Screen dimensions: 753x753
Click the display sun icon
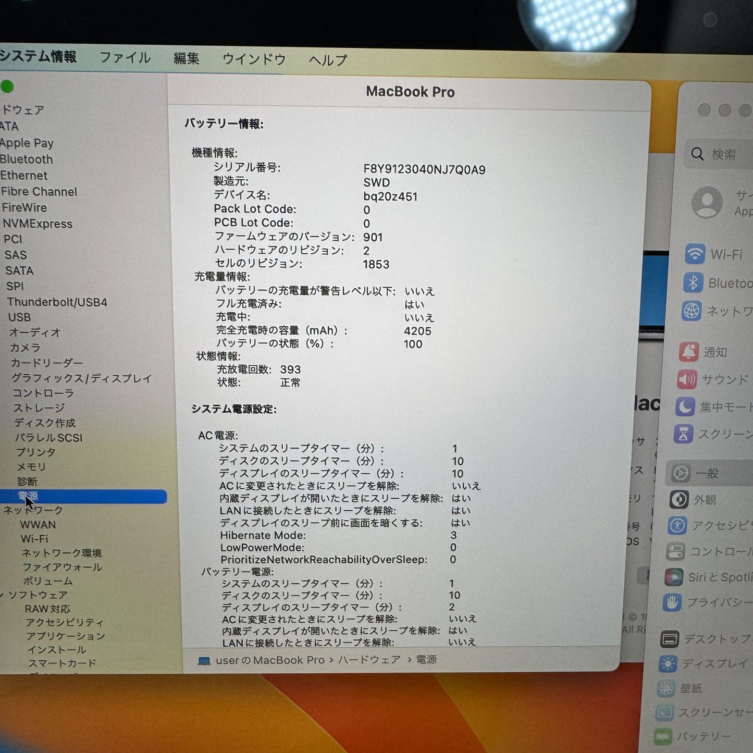pyautogui.click(x=668, y=663)
